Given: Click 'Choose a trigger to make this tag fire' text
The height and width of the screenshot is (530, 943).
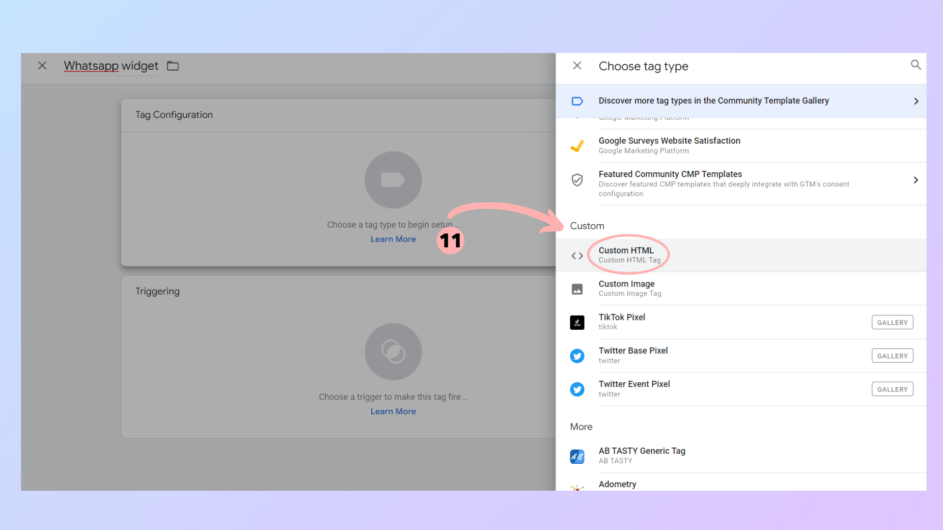Looking at the screenshot, I should click(393, 397).
